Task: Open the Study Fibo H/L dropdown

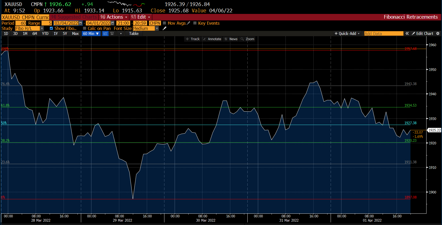Action: (x=42, y=28)
